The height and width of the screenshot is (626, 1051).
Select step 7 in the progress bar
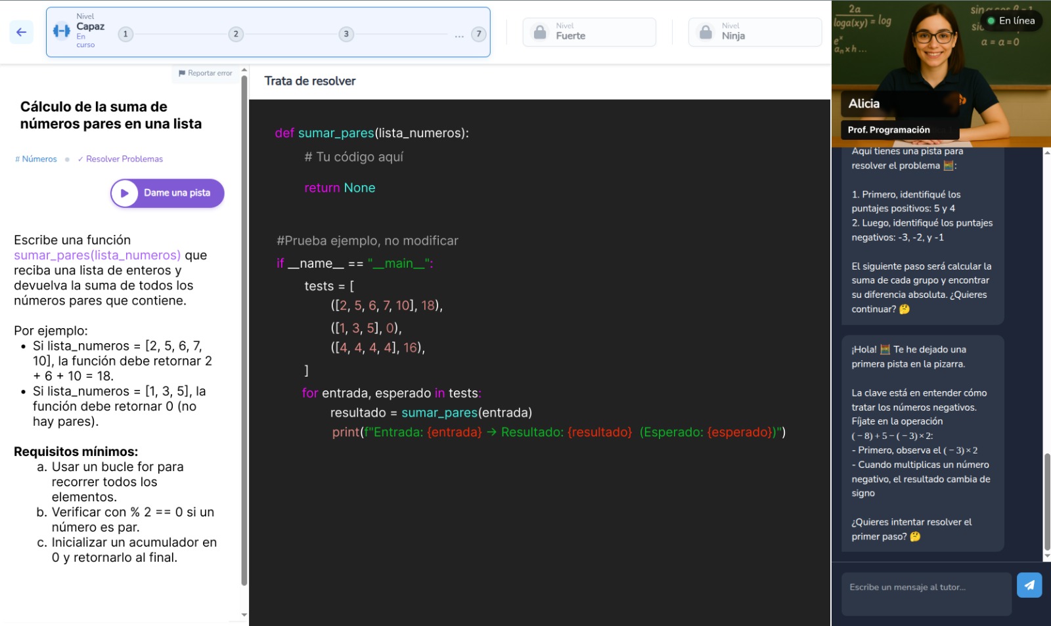479,34
